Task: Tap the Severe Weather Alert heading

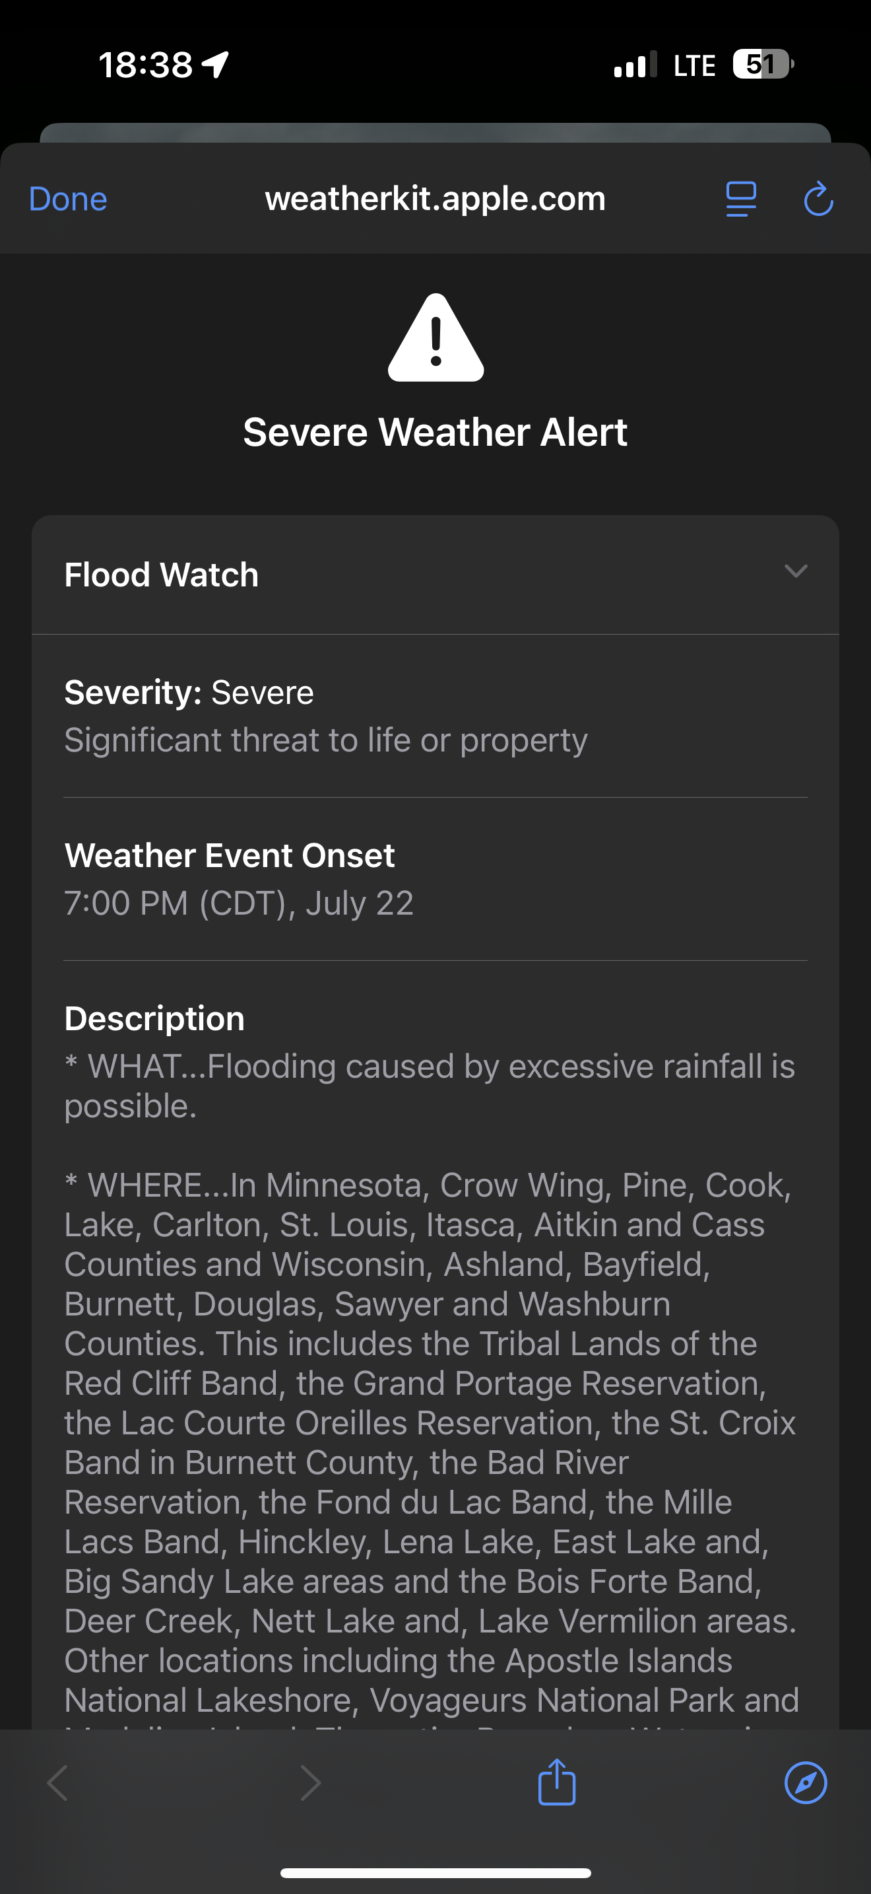Action: [435, 432]
